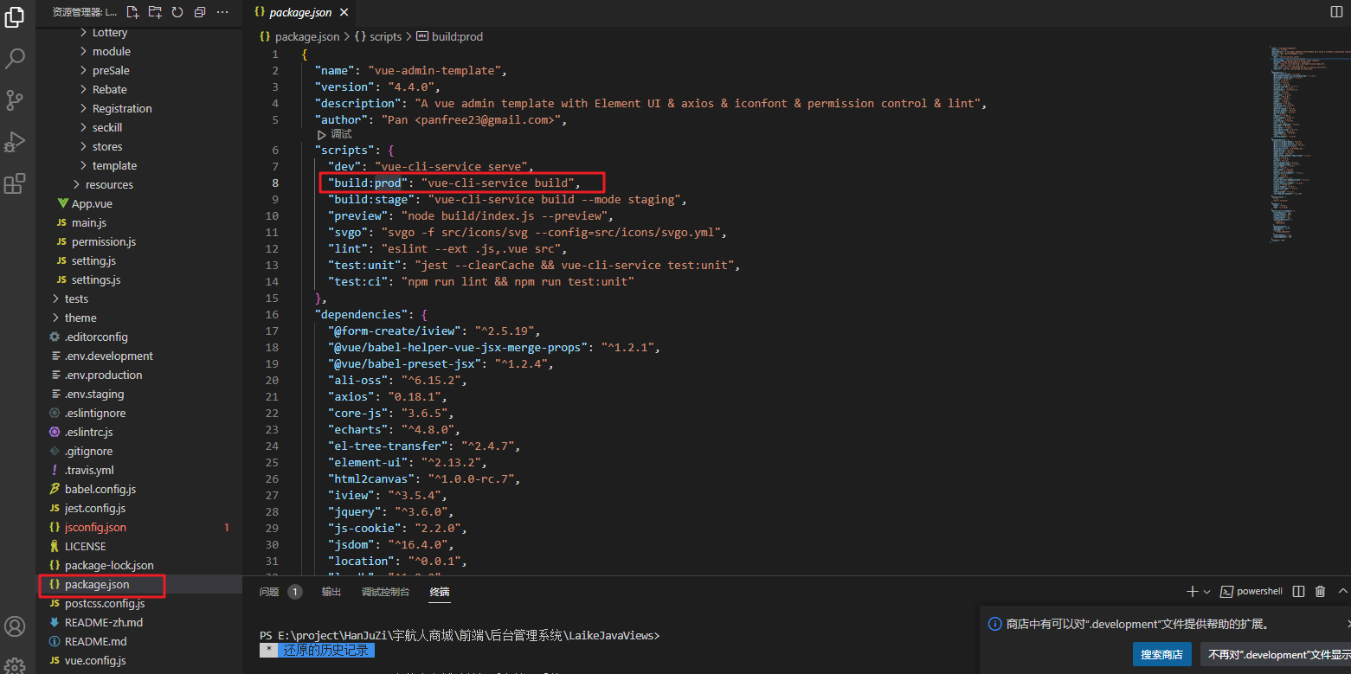The height and width of the screenshot is (674, 1351).
Task: Open package-lock.json file
Action: point(109,565)
